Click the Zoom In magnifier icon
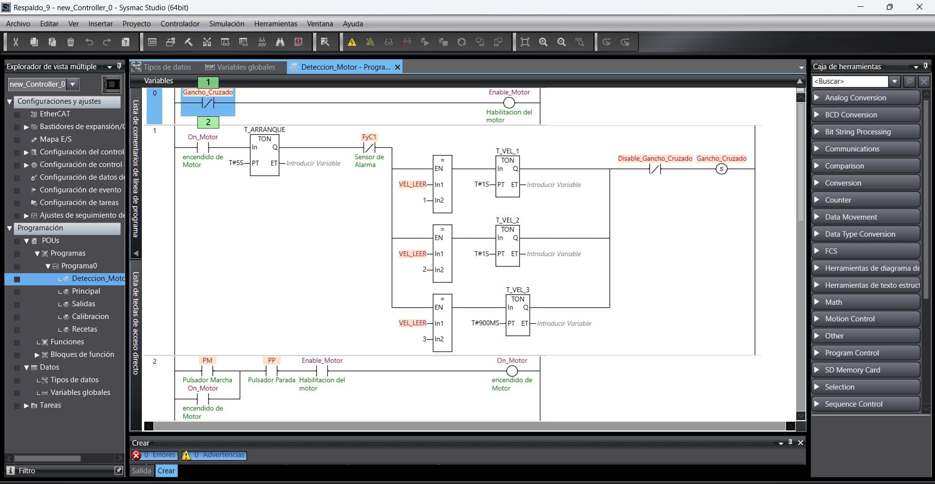Viewport: 935px width, 484px height. point(543,42)
